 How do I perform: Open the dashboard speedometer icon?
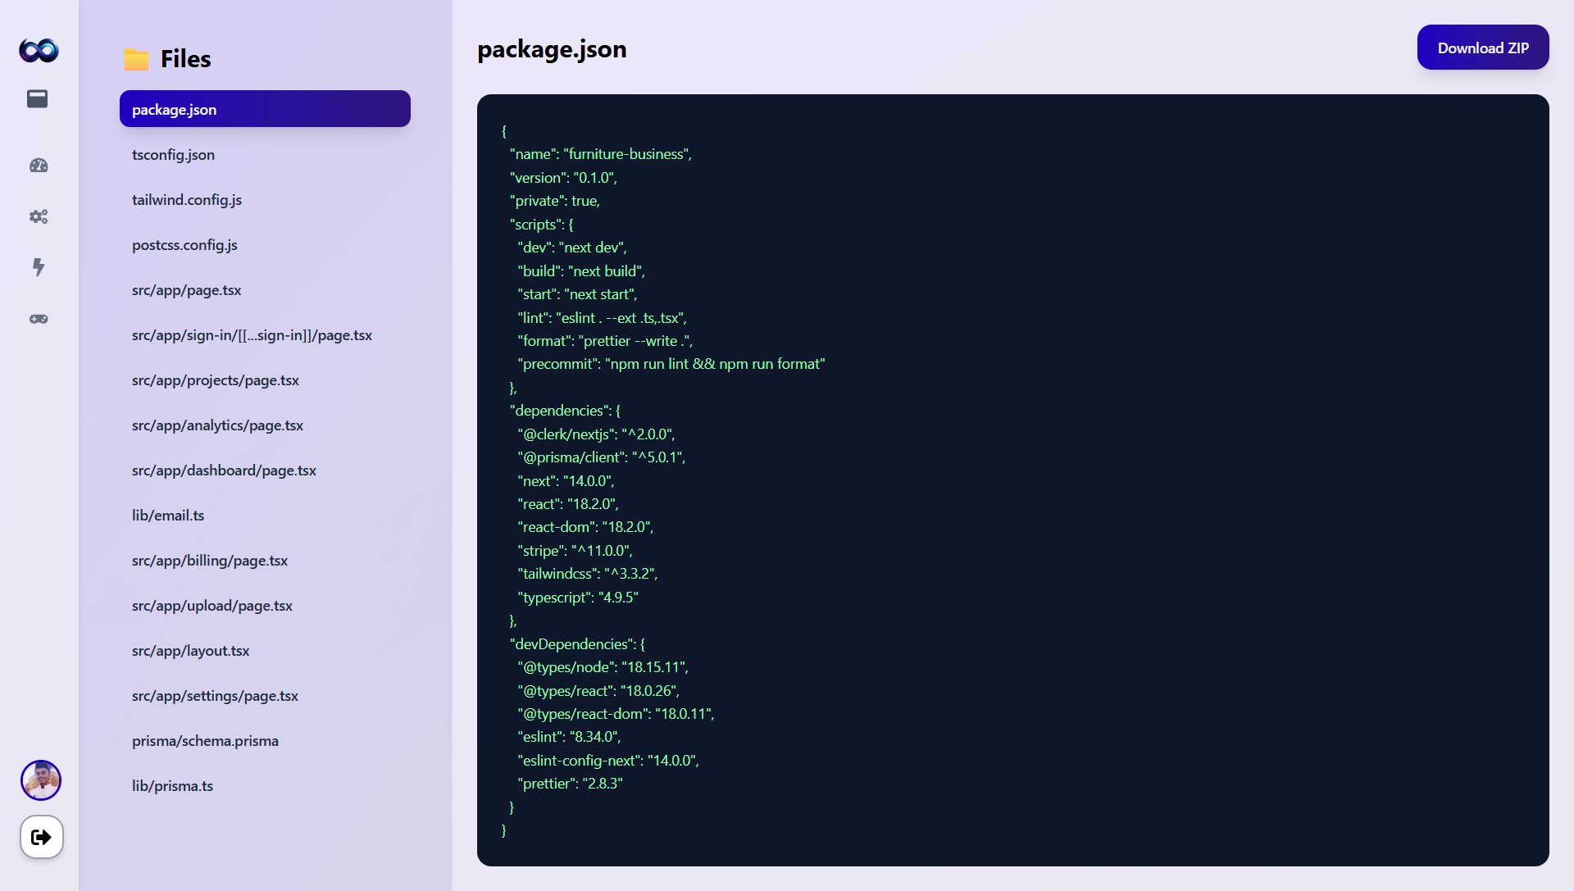click(39, 166)
